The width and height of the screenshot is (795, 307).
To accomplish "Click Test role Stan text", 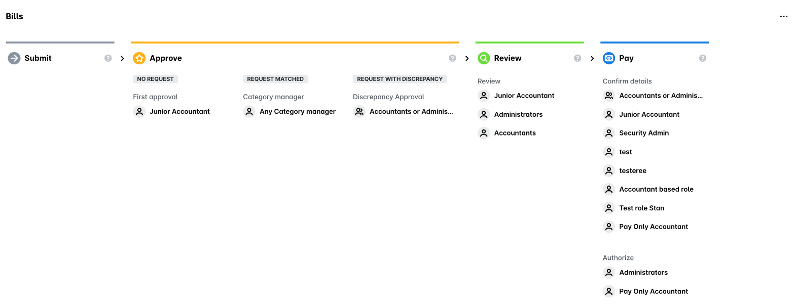I will click(641, 208).
